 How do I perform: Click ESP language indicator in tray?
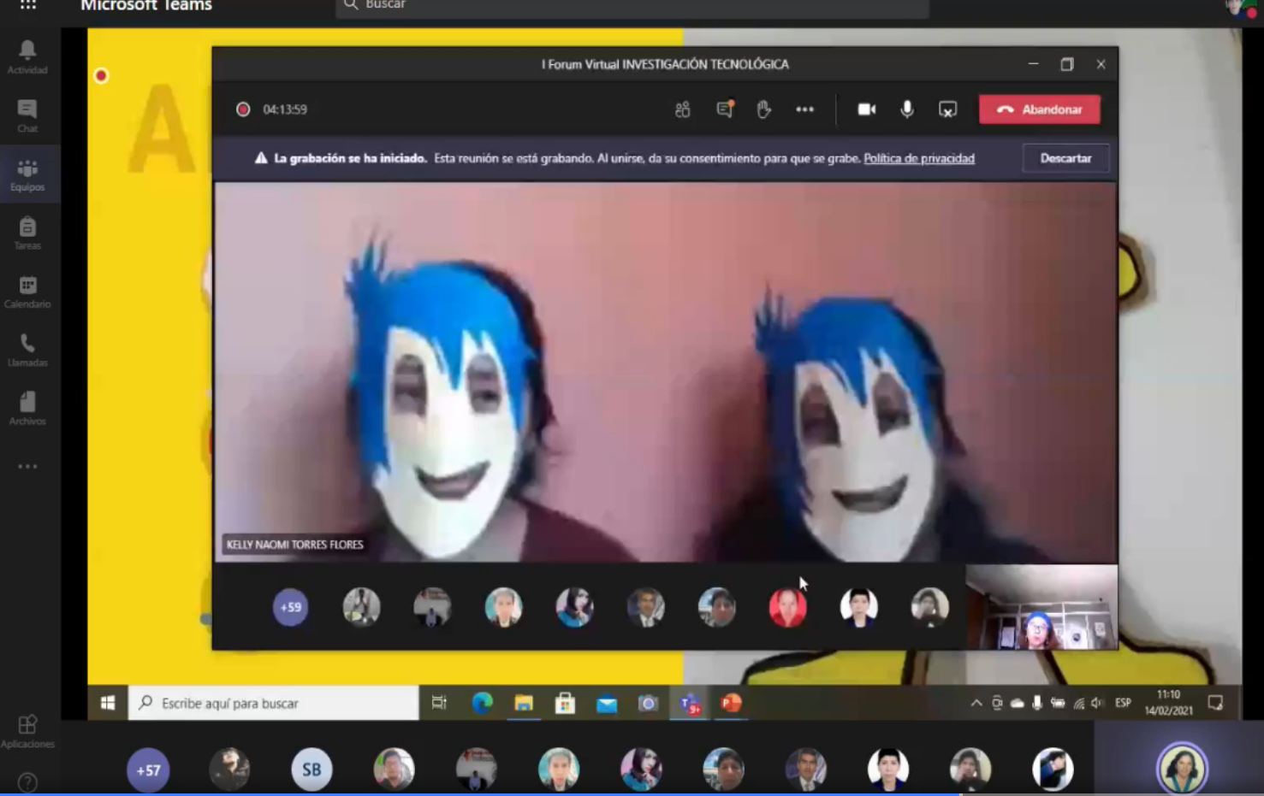point(1123,703)
